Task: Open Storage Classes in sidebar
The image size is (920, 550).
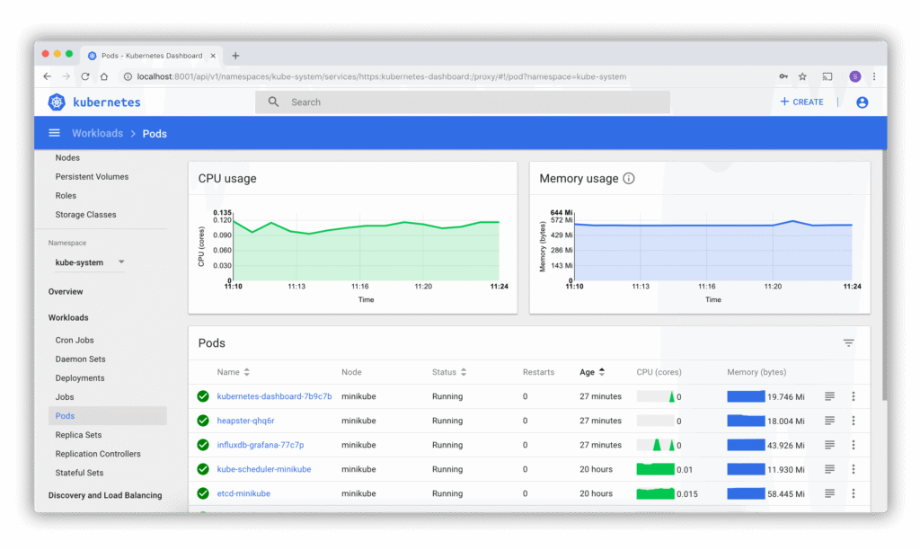Action: (85, 215)
